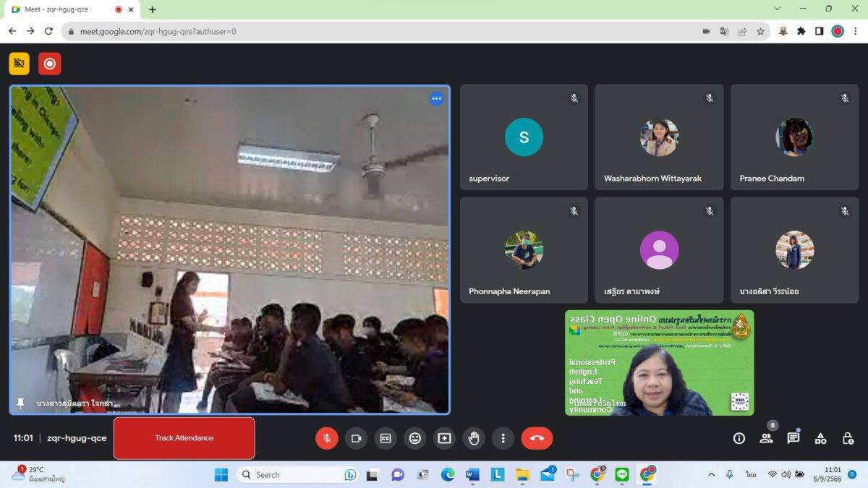Open LINE app from taskbar
Viewport: 868px width, 488px height.
click(622, 474)
